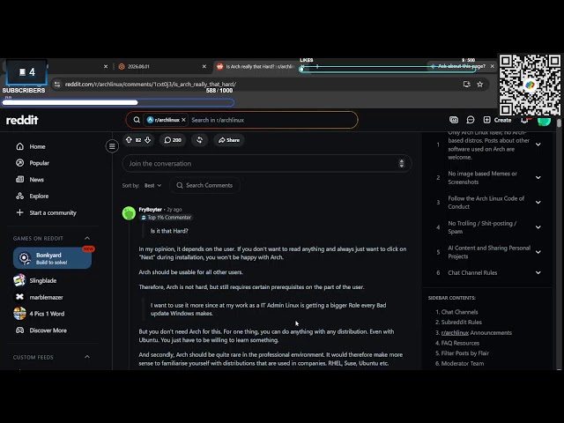Share the post
Viewport: 564px width, 423px height.
point(229,140)
